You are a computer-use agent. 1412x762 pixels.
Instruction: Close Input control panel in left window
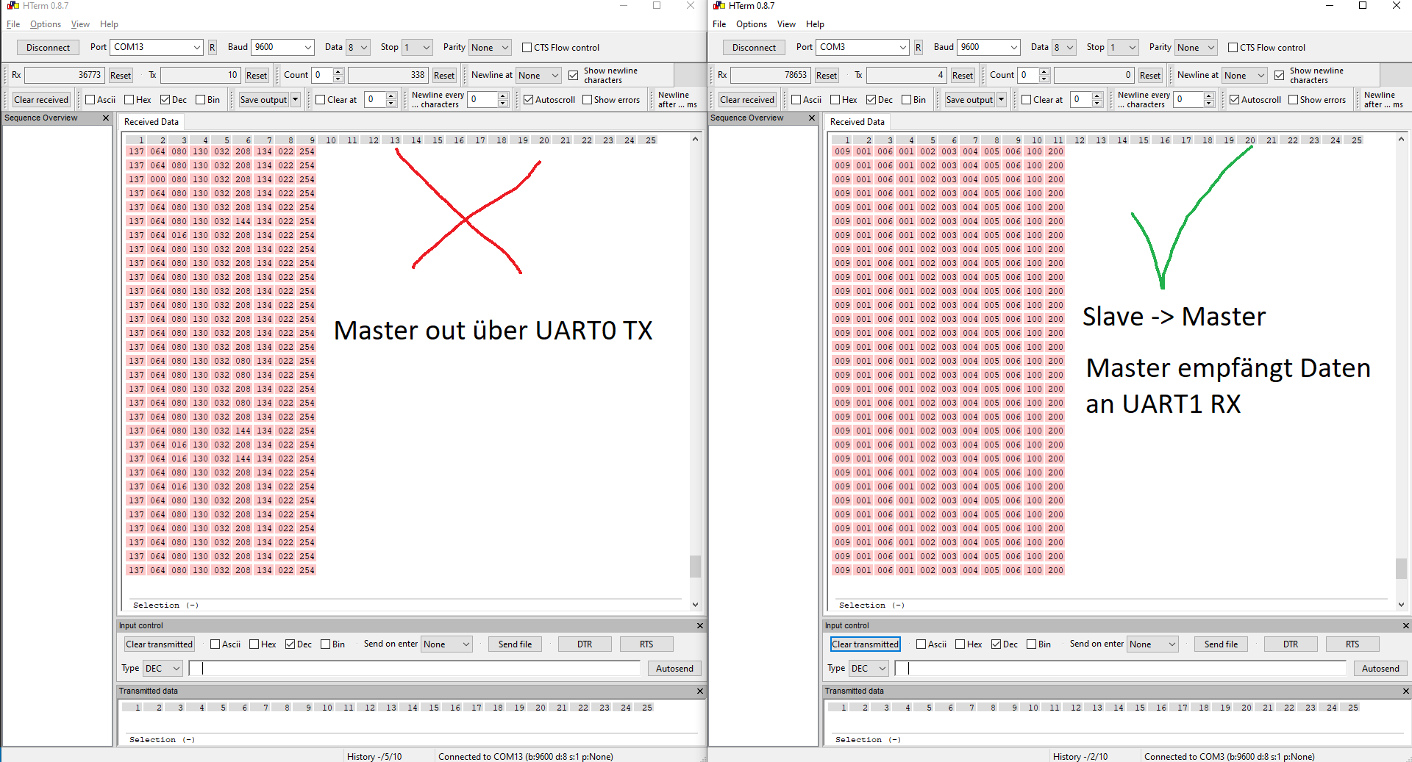click(700, 626)
